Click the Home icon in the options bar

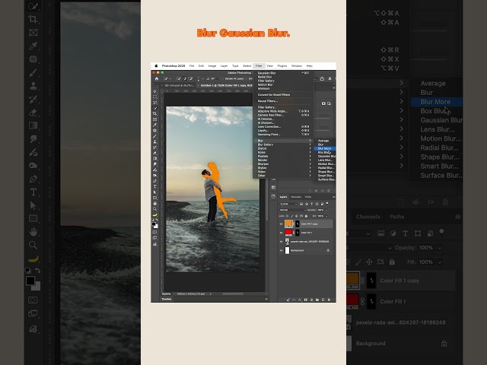157,79
